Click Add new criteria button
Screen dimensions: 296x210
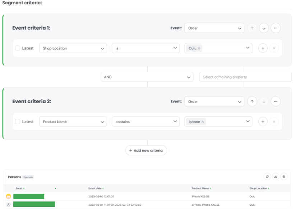(x=146, y=150)
